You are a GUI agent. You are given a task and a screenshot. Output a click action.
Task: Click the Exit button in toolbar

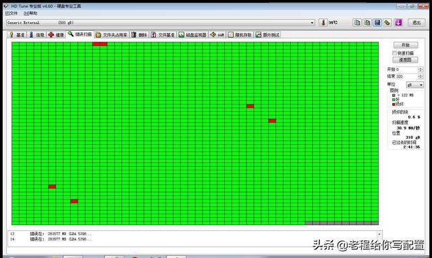coord(416,22)
